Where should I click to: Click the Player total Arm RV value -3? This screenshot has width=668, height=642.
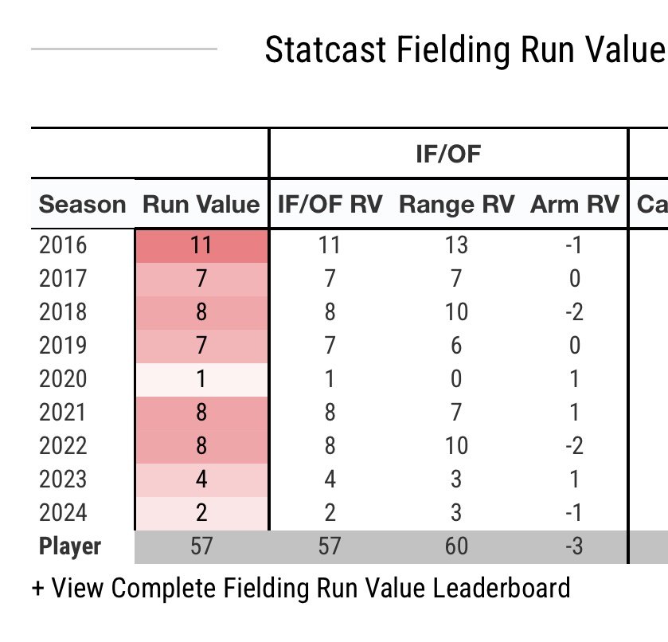pyautogui.click(x=574, y=547)
